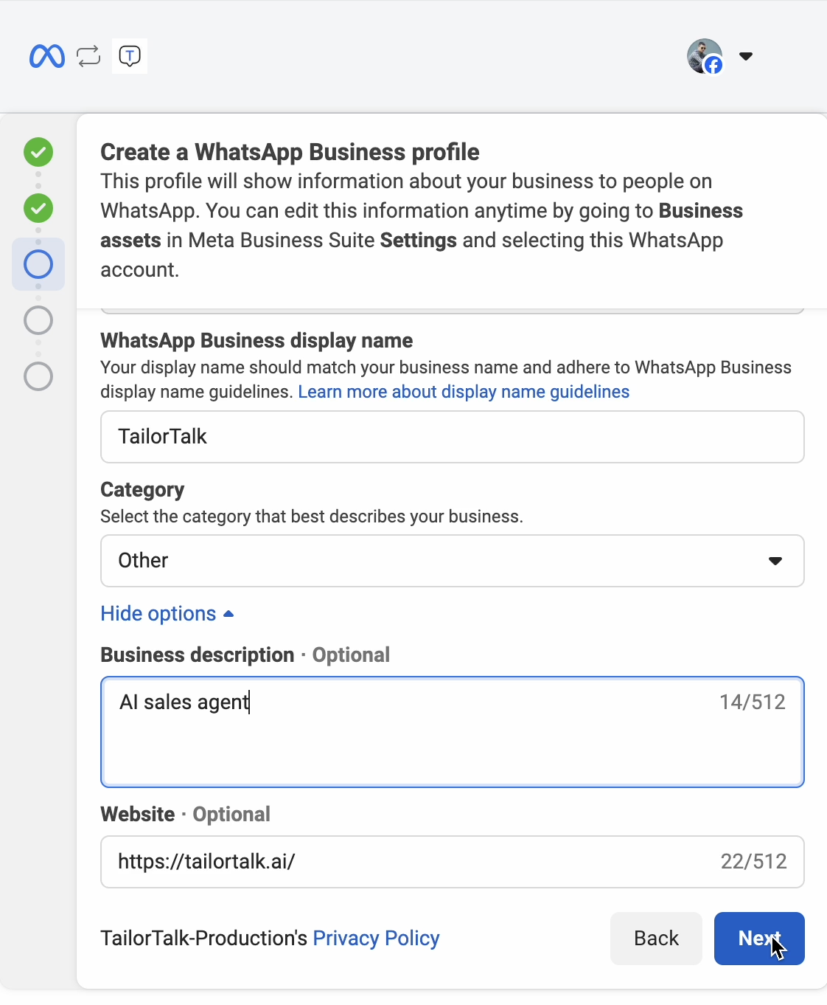Click the 14/512 character counter
This screenshot has width=827, height=1005.
tap(753, 702)
